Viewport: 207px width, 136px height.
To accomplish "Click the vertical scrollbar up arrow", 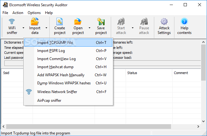I will (204, 42).
